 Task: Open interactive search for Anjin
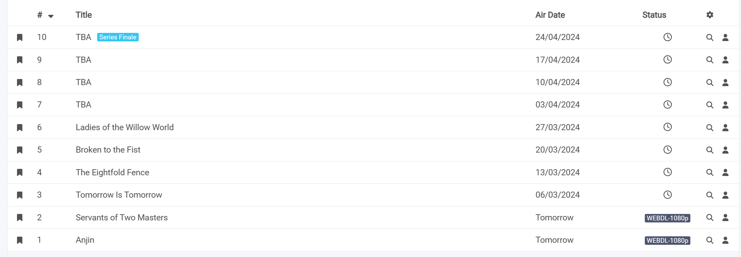pos(725,240)
